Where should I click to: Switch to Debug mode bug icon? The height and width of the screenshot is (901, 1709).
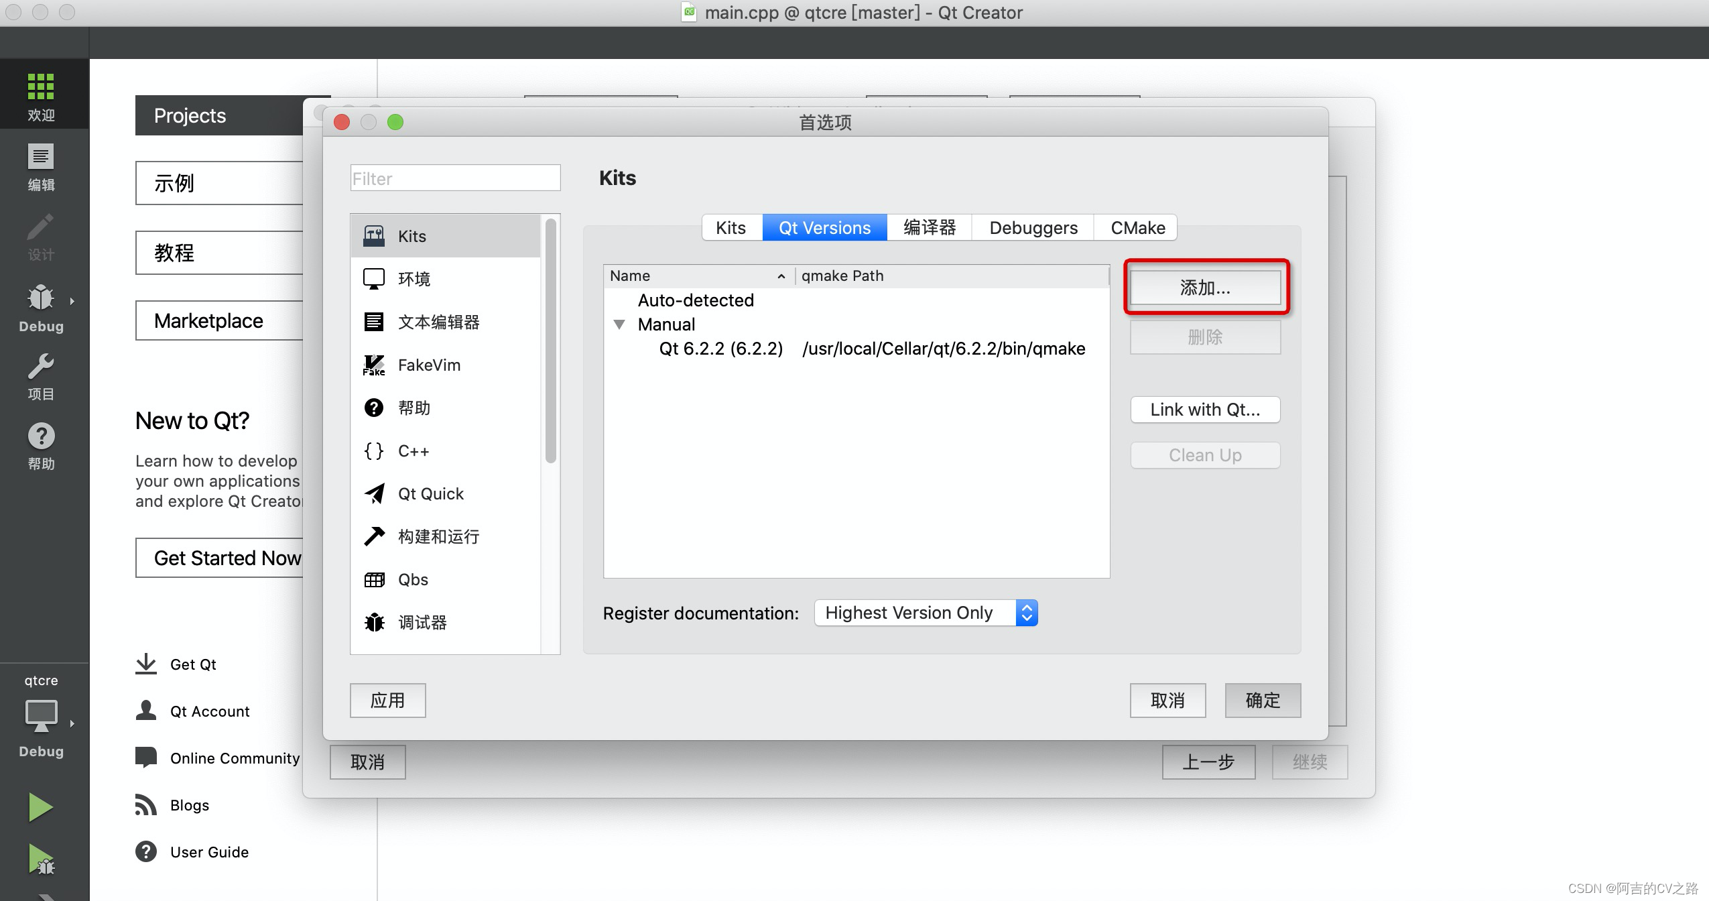(41, 297)
